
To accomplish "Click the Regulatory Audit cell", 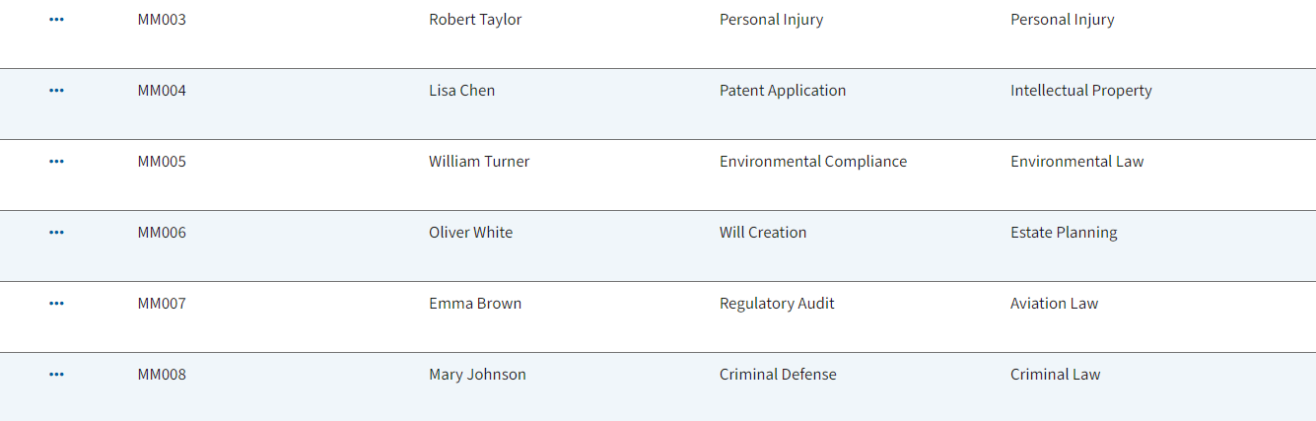I will [x=777, y=304].
